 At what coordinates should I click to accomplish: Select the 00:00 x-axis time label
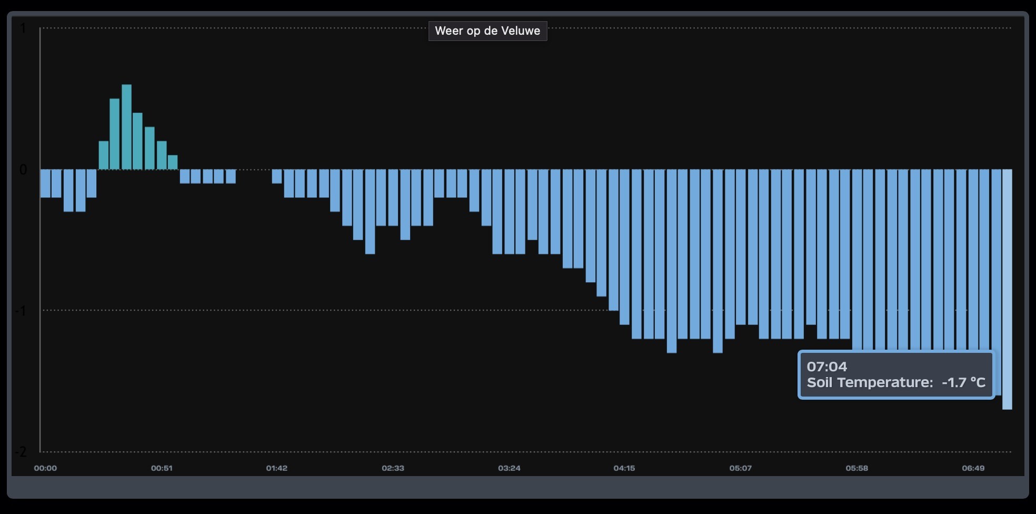45,468
